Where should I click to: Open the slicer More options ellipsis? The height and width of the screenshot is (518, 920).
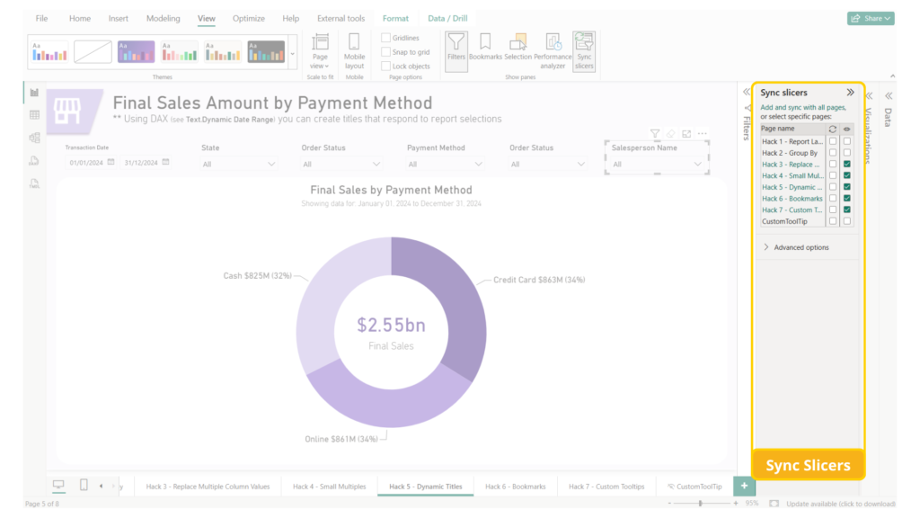[703, 134]
